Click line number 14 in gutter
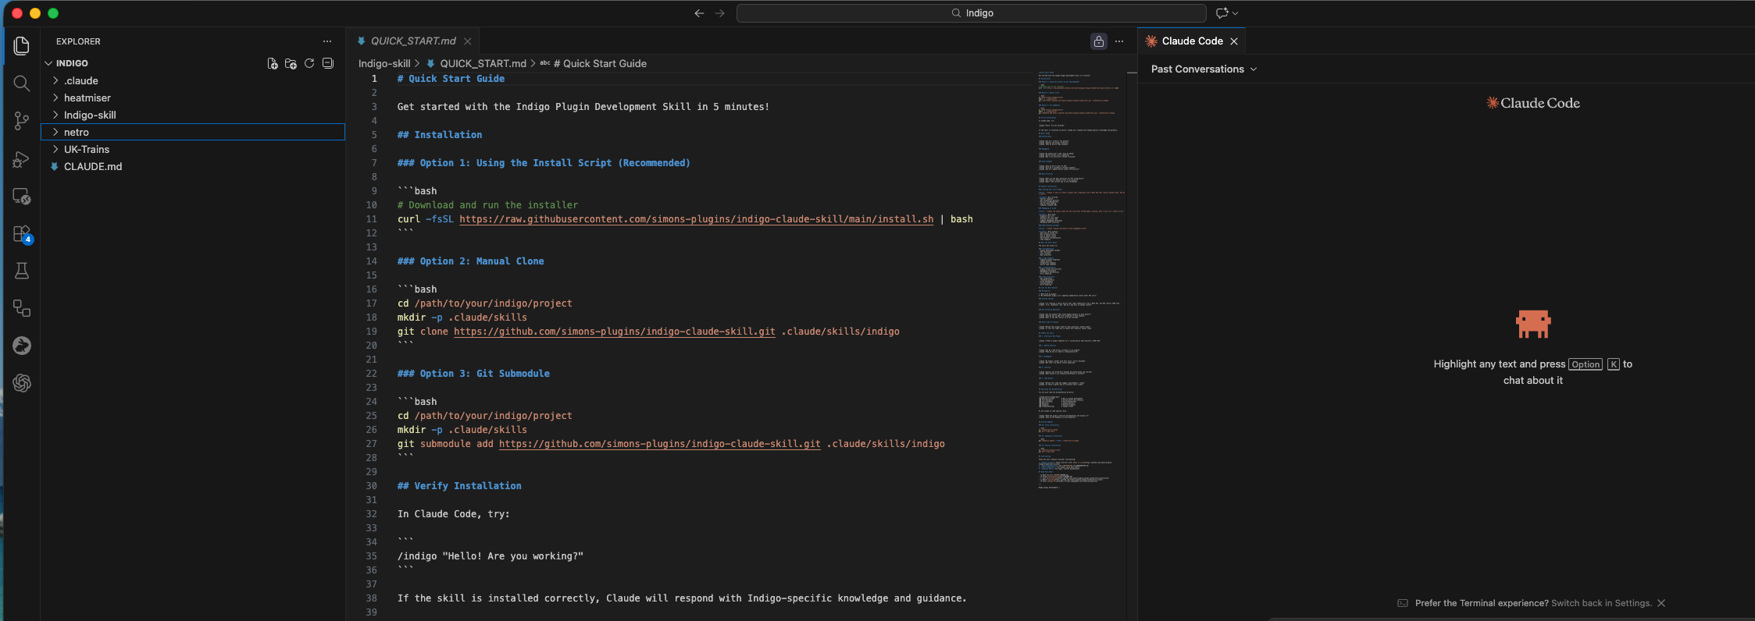The image size is (1755, 621). pos(371,261)
